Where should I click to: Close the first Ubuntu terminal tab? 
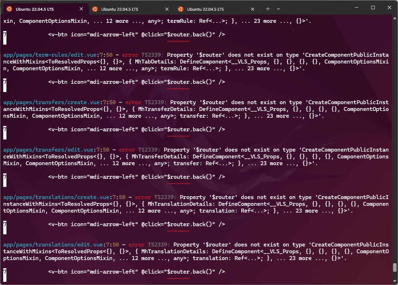point(81,9)
